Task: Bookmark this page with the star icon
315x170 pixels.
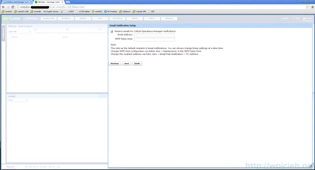Action: [307, 7]
